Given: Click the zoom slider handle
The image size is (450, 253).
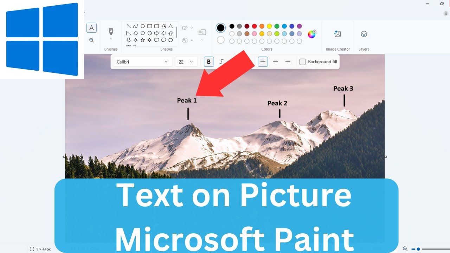Looking at the screenshot, I should pyautogui.click(x=418, y=249).
